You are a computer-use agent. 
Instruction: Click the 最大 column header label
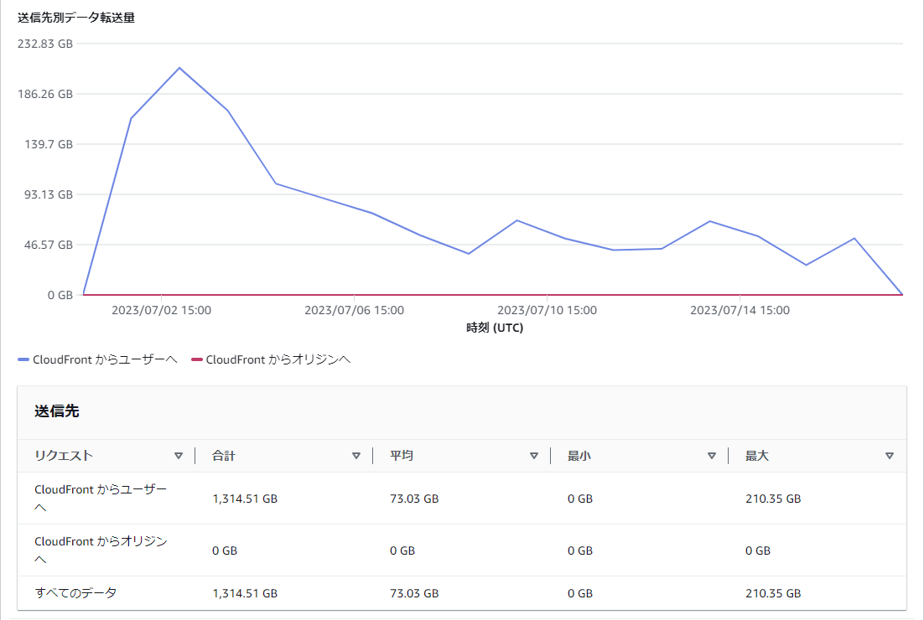pos(757,456)
